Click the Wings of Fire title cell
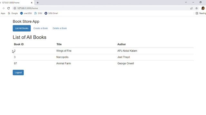 click(x=64, y=51)
